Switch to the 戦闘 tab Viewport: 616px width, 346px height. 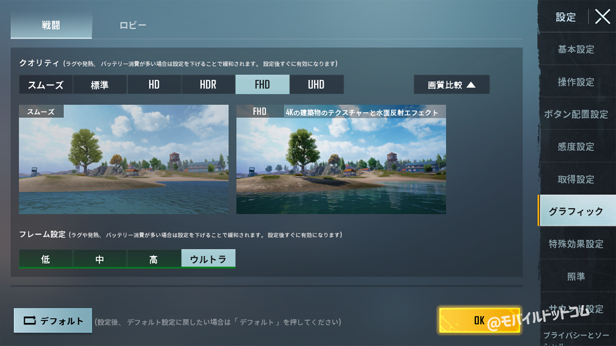(x=51, y=25)
